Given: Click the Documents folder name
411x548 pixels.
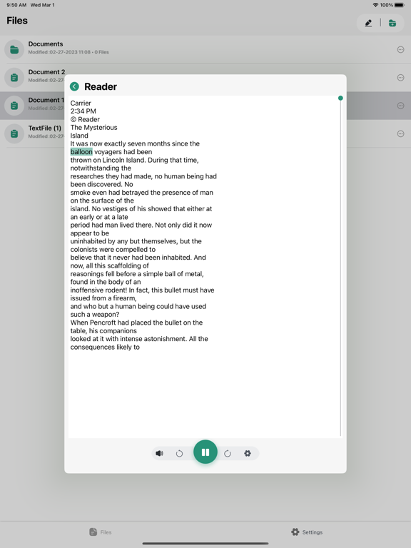Looking at the screenshot, I should pyautogui.click(x=46, y=44).
